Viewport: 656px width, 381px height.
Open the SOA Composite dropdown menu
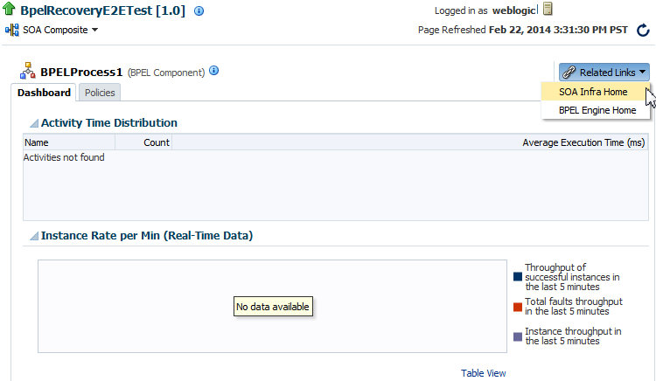click(x=60, y=30)
